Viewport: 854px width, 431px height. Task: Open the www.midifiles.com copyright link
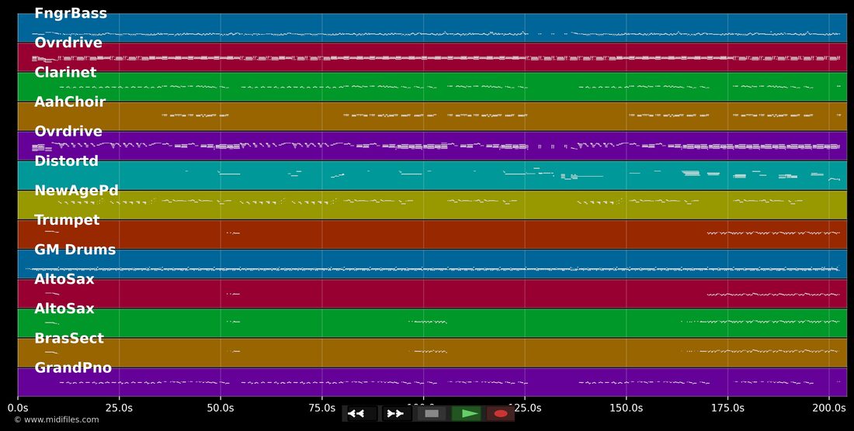tap(57, 419)
